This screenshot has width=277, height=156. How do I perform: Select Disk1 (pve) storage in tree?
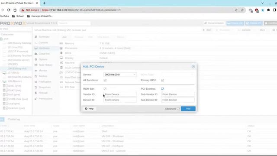point(14,86)
